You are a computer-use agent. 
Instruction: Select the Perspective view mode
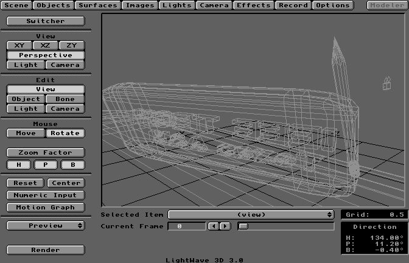coord(46,55)
